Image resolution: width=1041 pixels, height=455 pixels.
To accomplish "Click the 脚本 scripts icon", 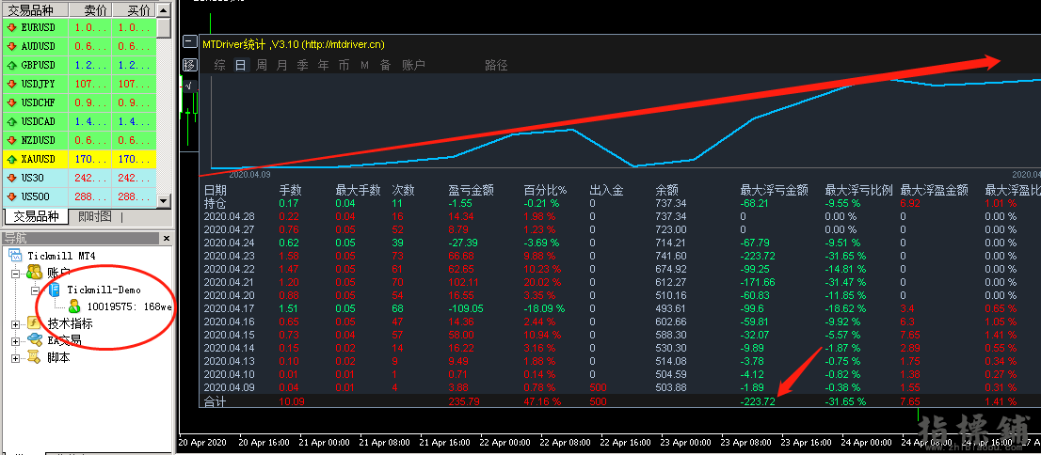I will [34, 357].
